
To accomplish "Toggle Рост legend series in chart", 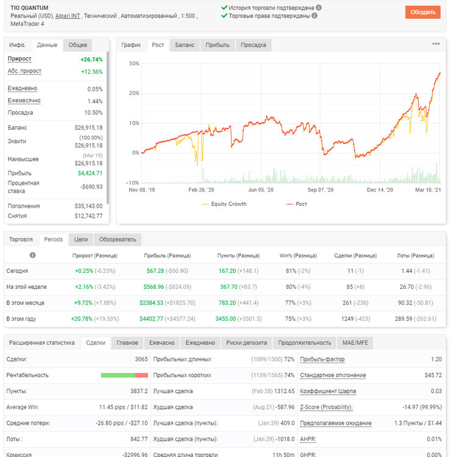I will click(296, 204).
